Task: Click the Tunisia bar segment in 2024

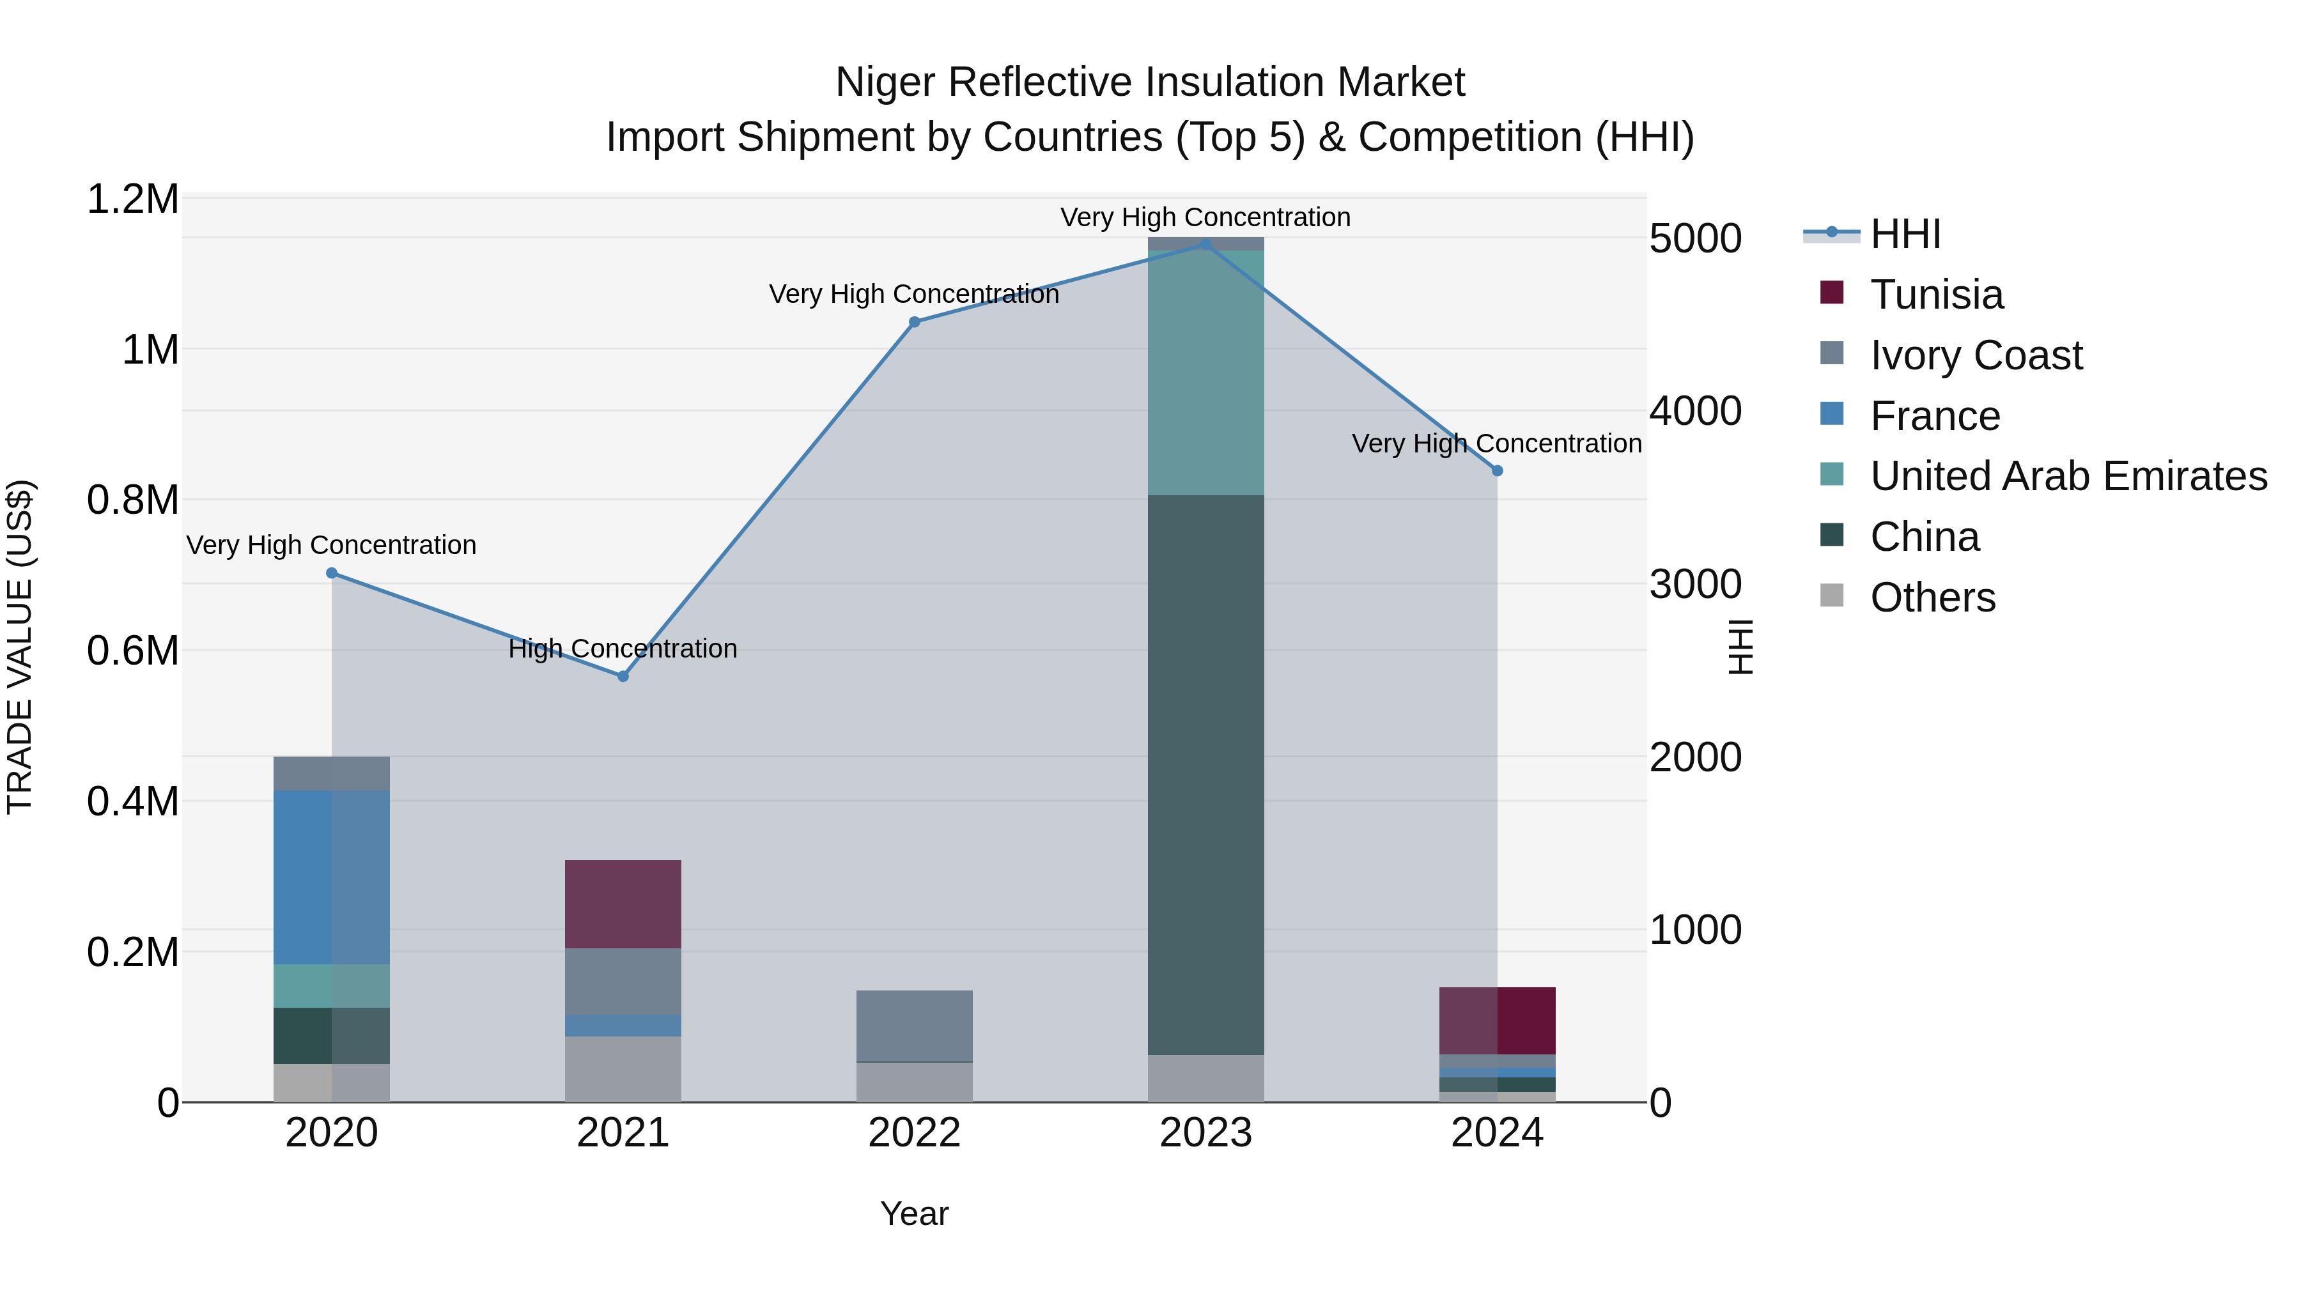Action: (1498, 1021)
